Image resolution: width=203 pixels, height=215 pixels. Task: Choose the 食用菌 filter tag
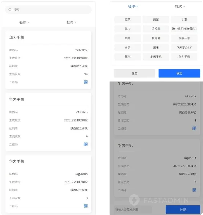[x=156, y=38]
